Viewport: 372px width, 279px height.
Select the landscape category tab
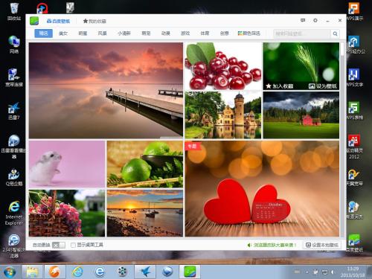point(103,33)
